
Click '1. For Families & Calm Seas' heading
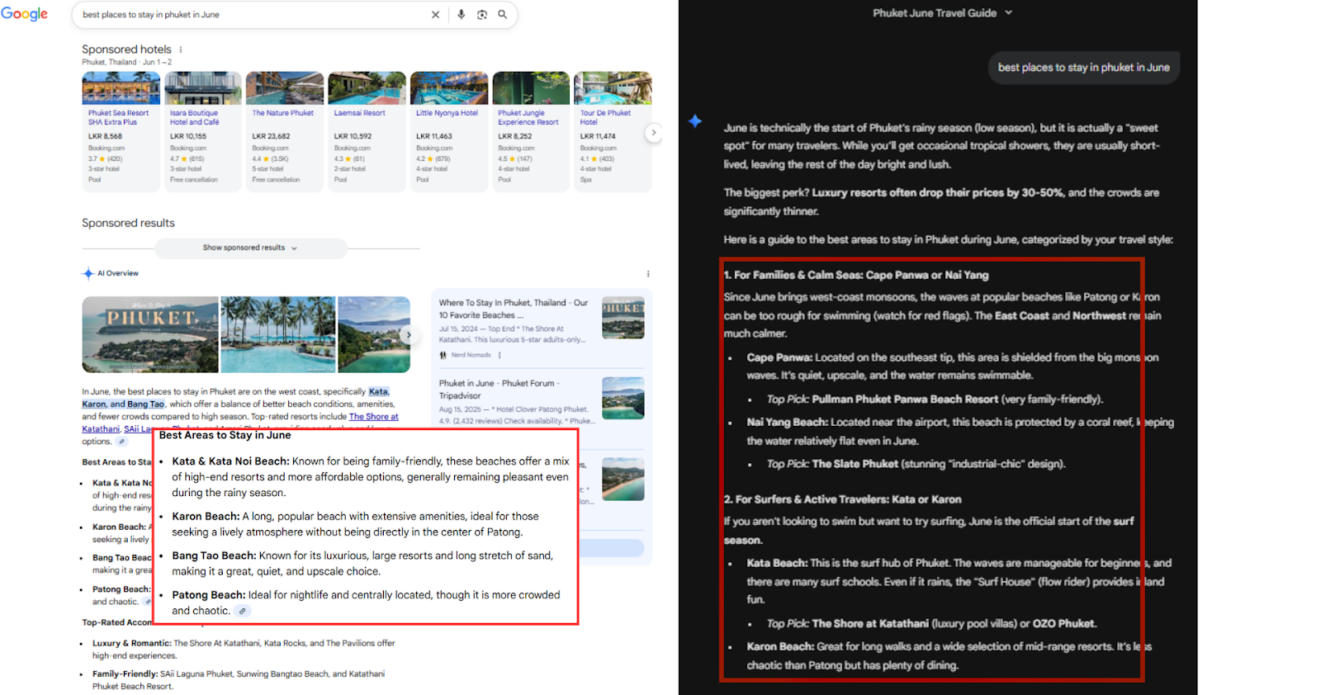coord(856,275)
